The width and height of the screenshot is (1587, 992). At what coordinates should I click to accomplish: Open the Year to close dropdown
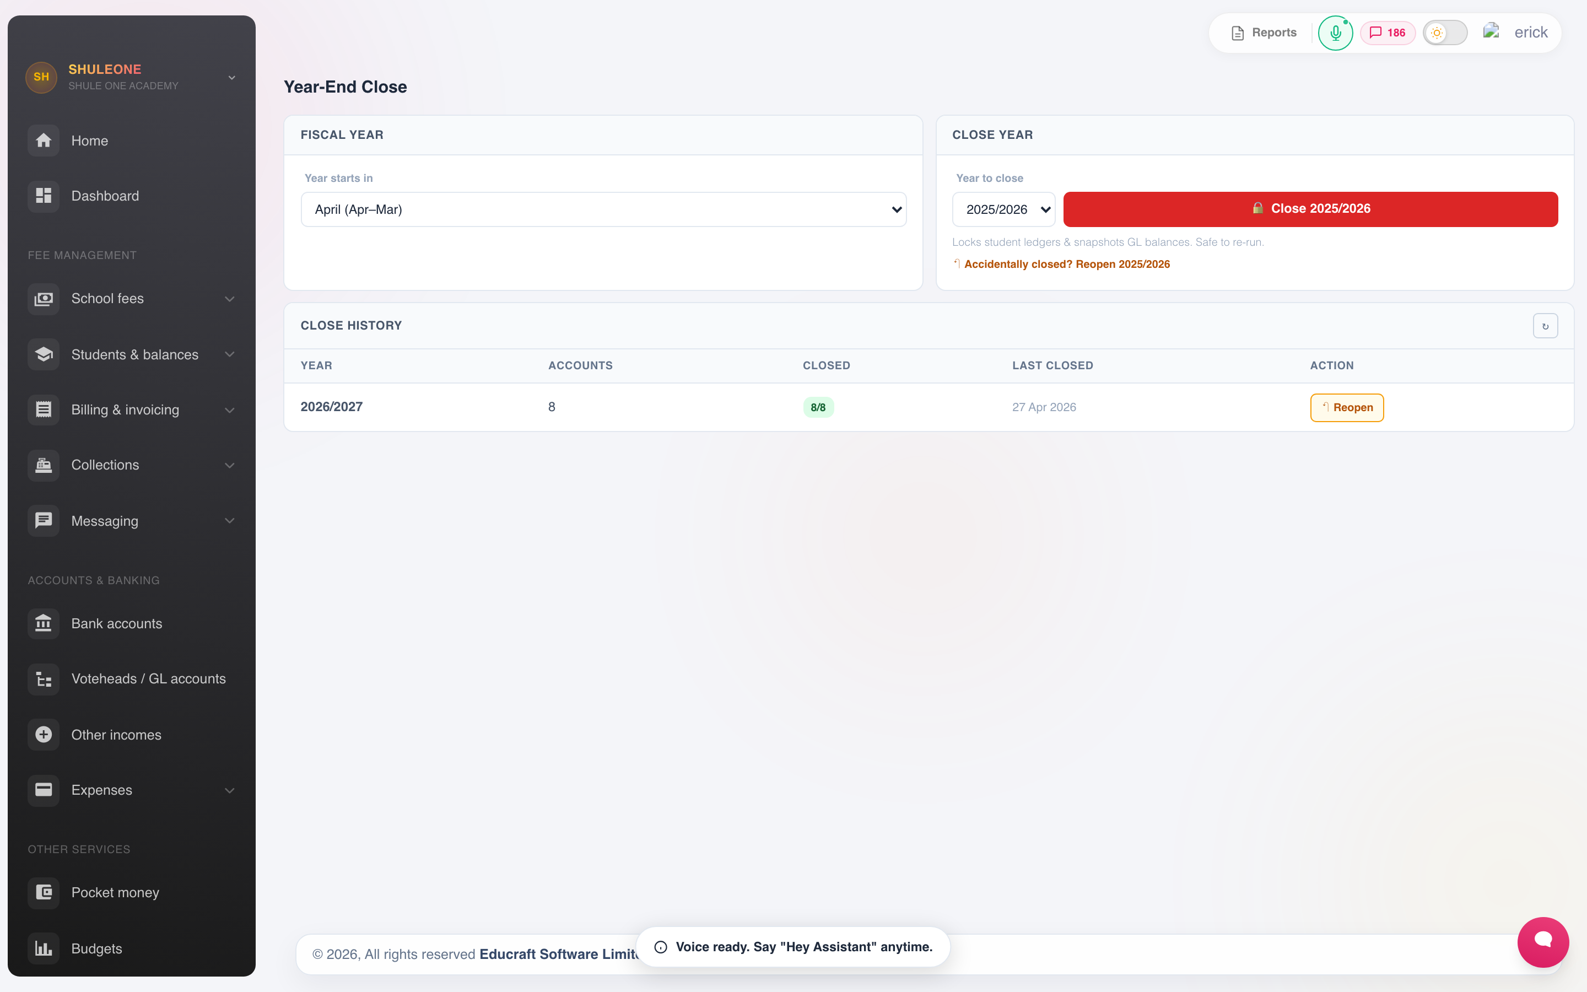[x=1003, y=209]
